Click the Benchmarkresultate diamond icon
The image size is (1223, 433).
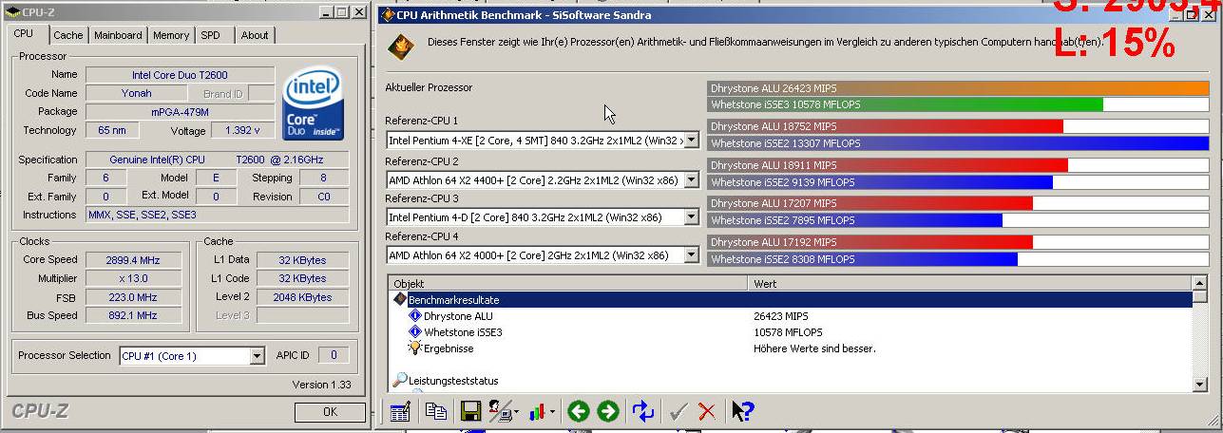pyautogui.click(x=400, y=299)
